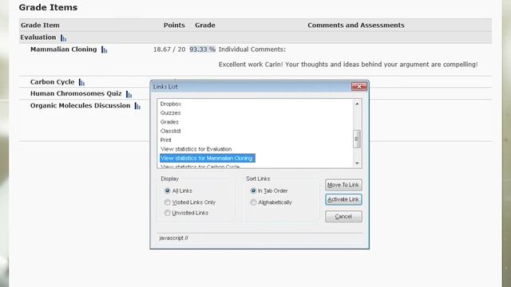Select the Visited Links Only radio button
This screenshot has height=287, width=511.
(167, 202)
